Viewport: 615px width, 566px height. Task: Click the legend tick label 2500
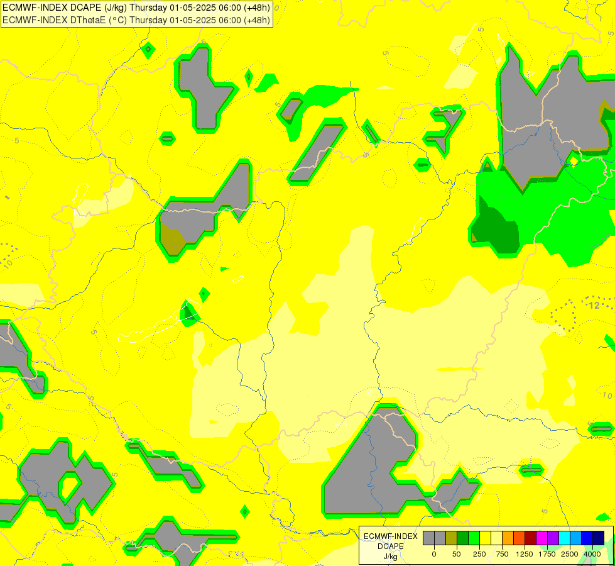570,554
